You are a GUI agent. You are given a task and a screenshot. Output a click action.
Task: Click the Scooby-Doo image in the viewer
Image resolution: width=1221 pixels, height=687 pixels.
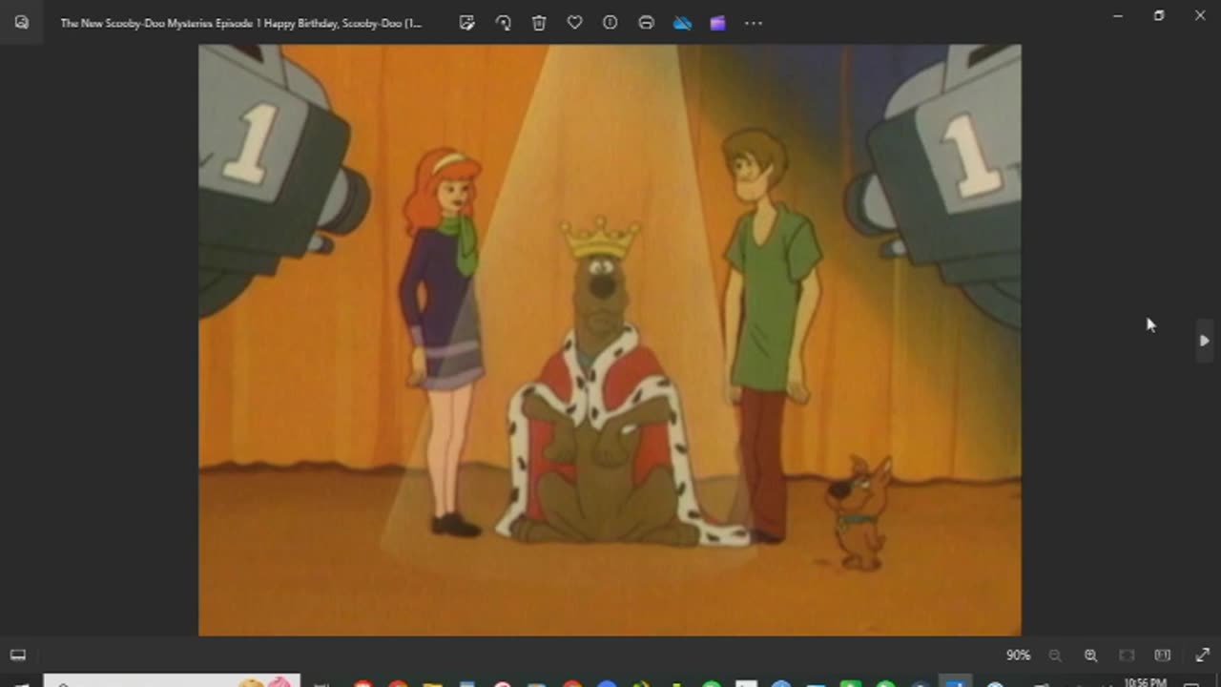(610, 340)
